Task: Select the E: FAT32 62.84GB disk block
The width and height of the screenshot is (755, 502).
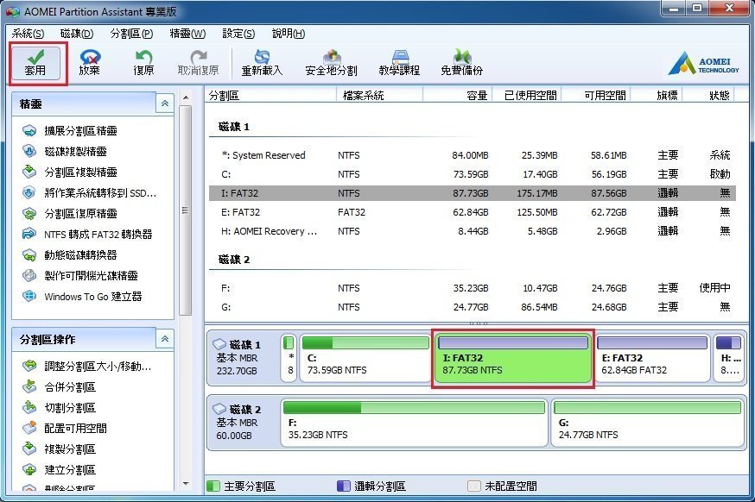Action: click(652, 358)
